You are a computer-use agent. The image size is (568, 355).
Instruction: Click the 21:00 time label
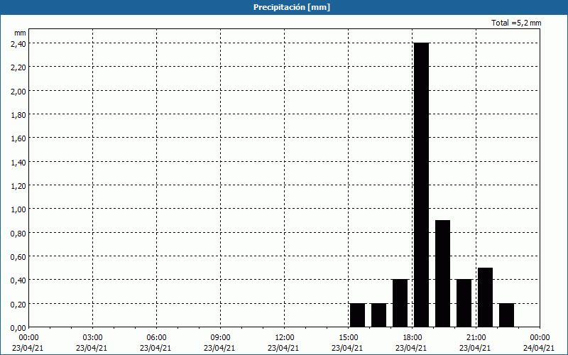[x=476, y=338]
